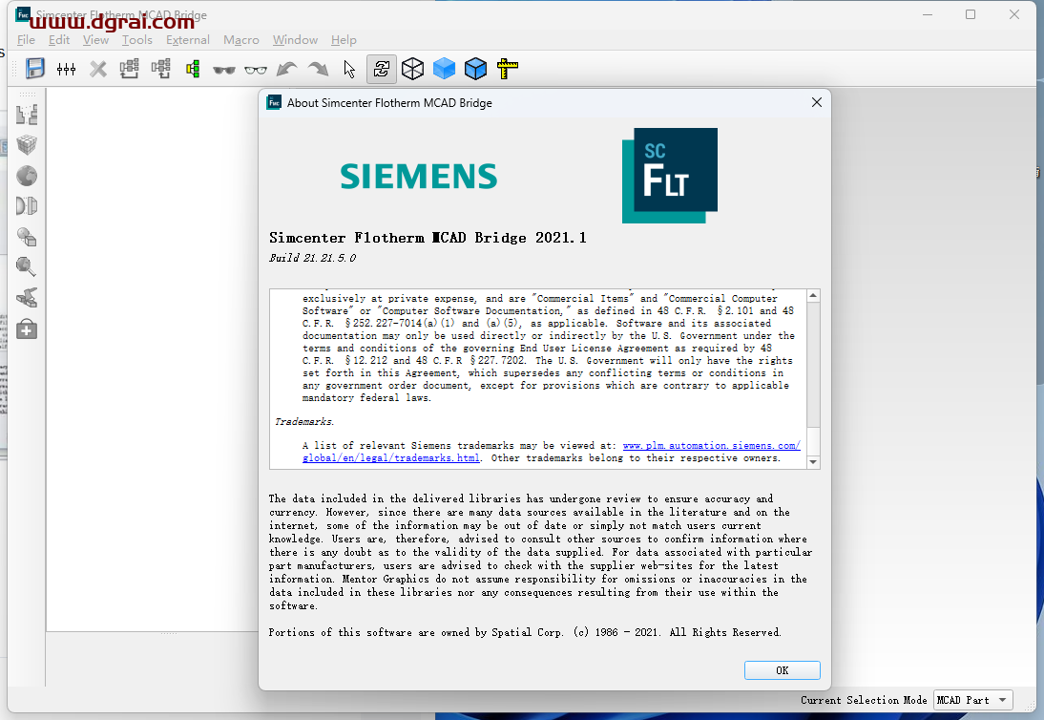Image resolution: width=1044 pixels, height=720 pixels.
Task: Click the redo curved arrow icon
Action: pyautogui.click(x=319, y=69)
